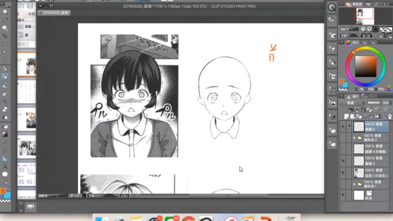
Task: Open the layer blending mode dropdown 普通
Action: pyautogui.click(x=353, y=103)
